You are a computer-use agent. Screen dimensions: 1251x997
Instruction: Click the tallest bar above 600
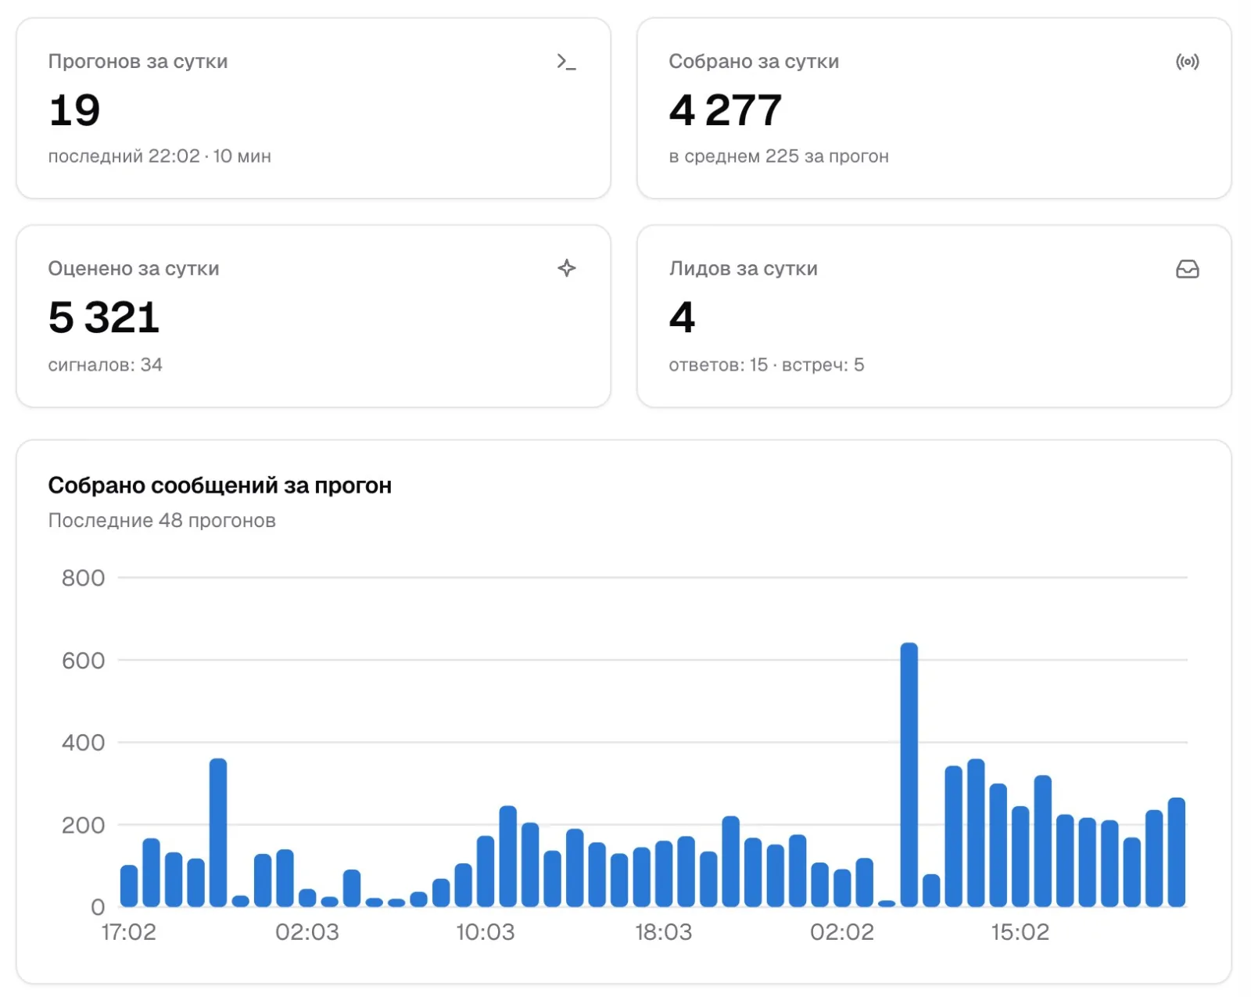click(x=909, y=774)
